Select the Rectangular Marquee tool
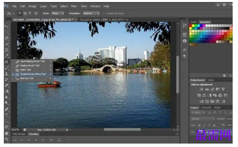The width and height of the screenshot is (238, 147). (6, 32)
